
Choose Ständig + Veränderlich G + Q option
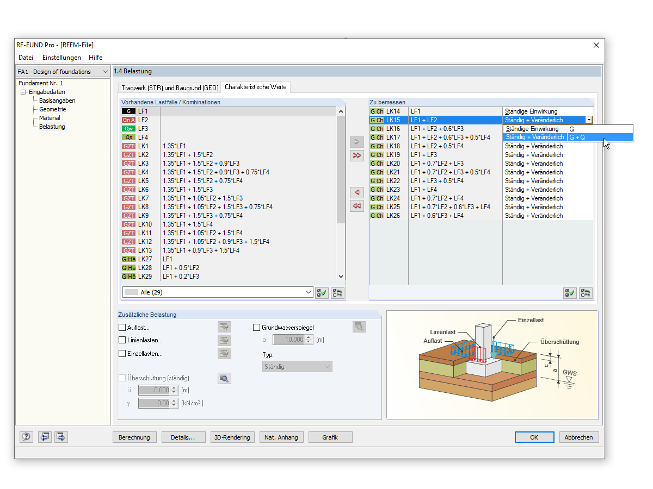point(569,137)
